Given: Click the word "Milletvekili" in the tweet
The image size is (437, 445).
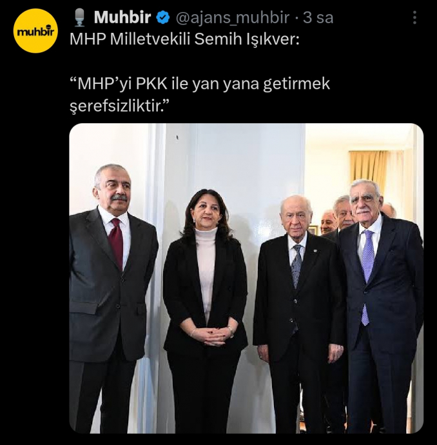Looking at the screenshot, I should 150,39.
